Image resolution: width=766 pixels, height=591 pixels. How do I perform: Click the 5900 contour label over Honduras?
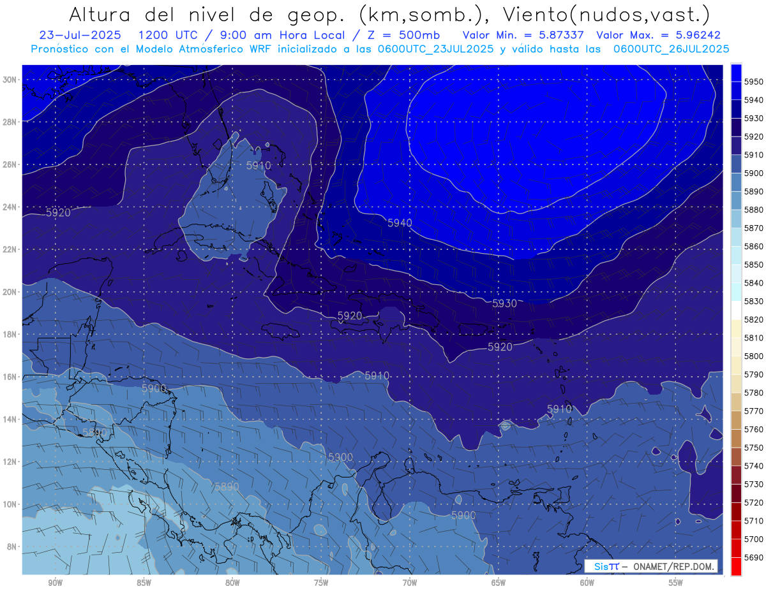point(154,388)
